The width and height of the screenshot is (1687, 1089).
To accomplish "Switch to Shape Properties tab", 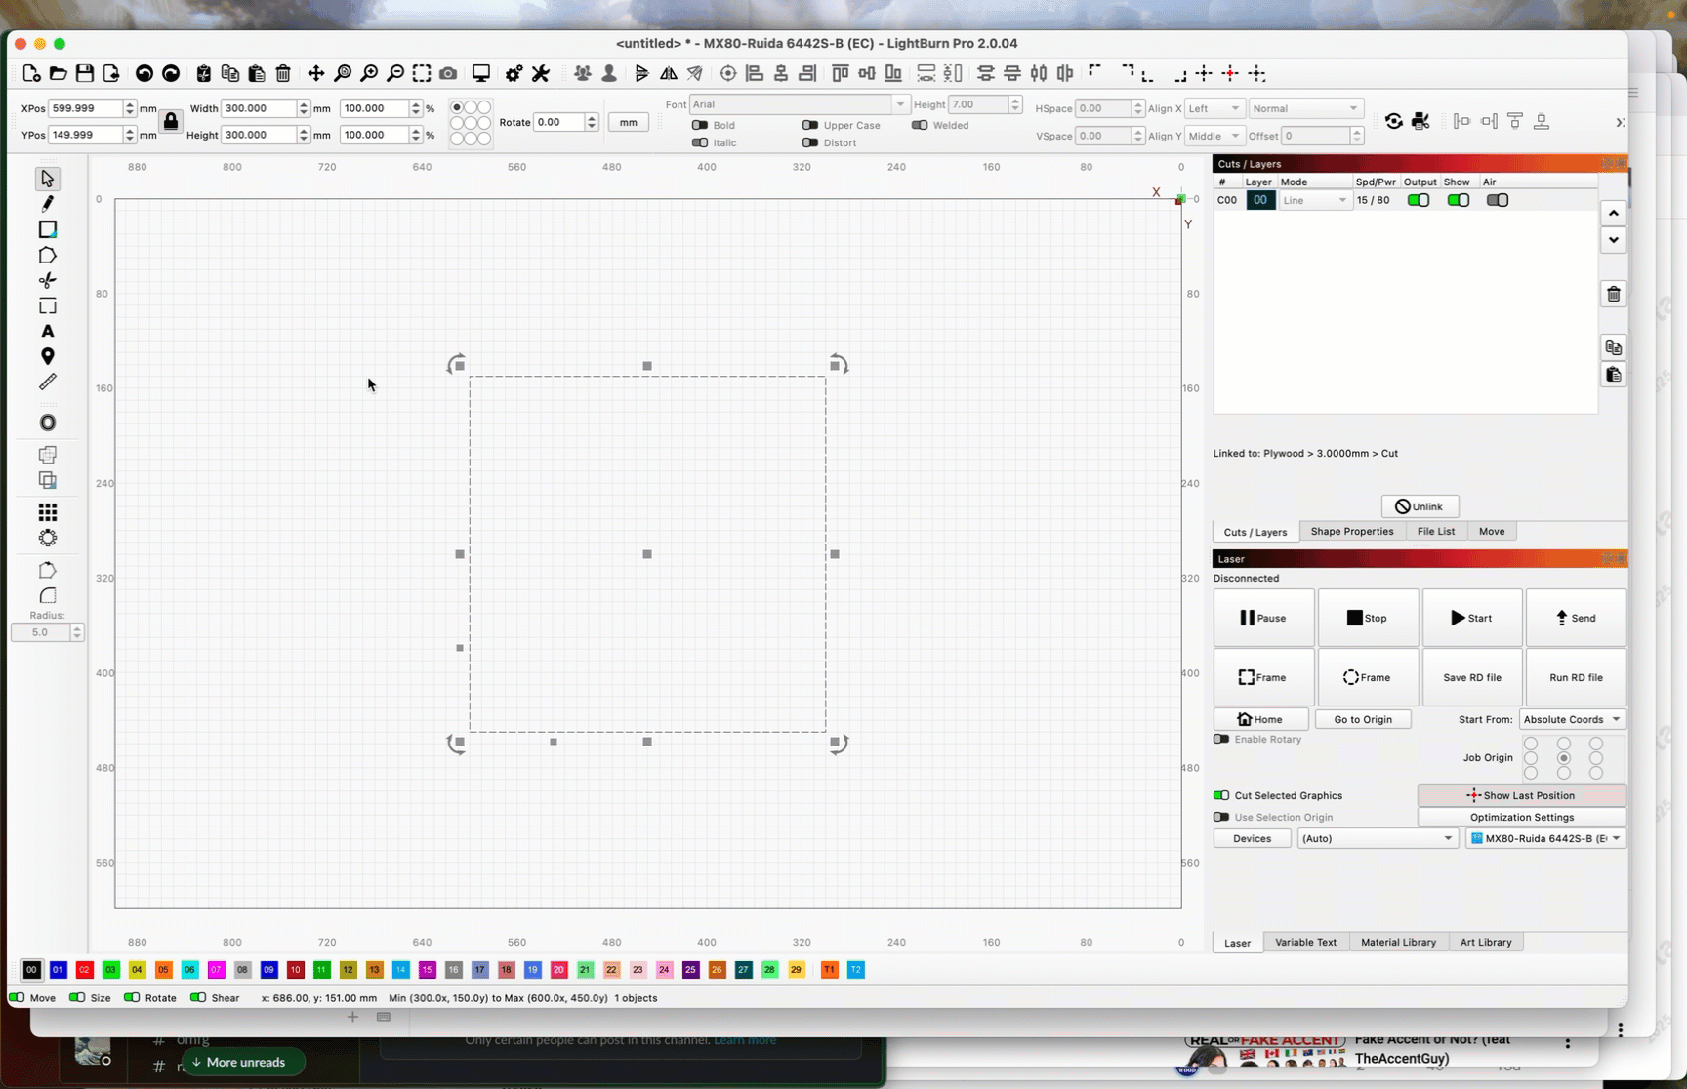I will pos(1351,532).
